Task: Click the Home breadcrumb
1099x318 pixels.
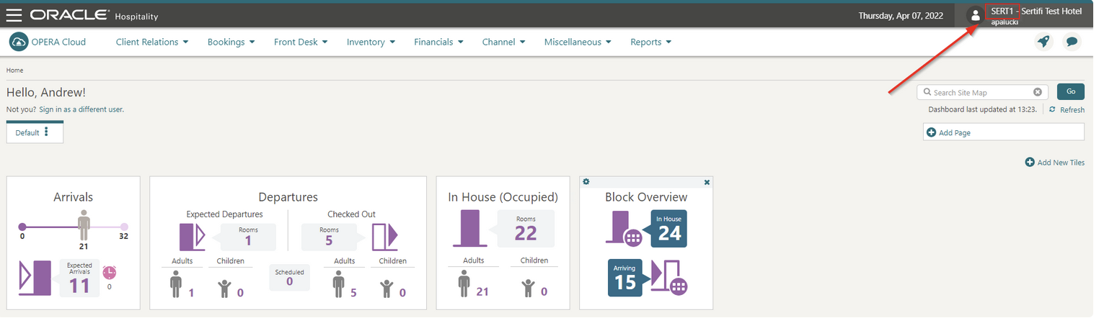Action: (x=14, y=71)
